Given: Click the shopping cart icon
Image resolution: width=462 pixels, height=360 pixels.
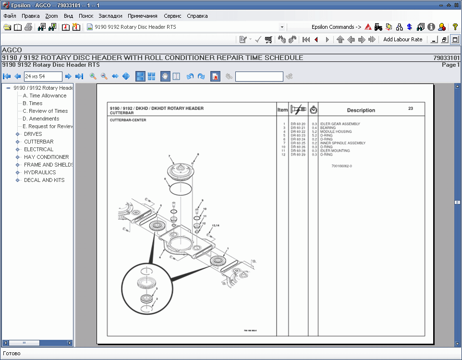Looking at the screenshot, I should coord(268,40).
